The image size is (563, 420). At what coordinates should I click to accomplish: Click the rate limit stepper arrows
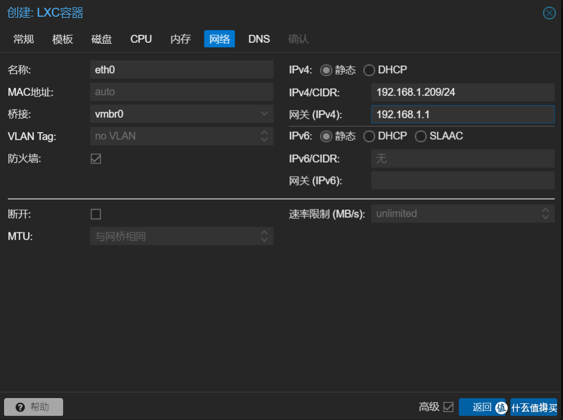click(x=545, y=214)
